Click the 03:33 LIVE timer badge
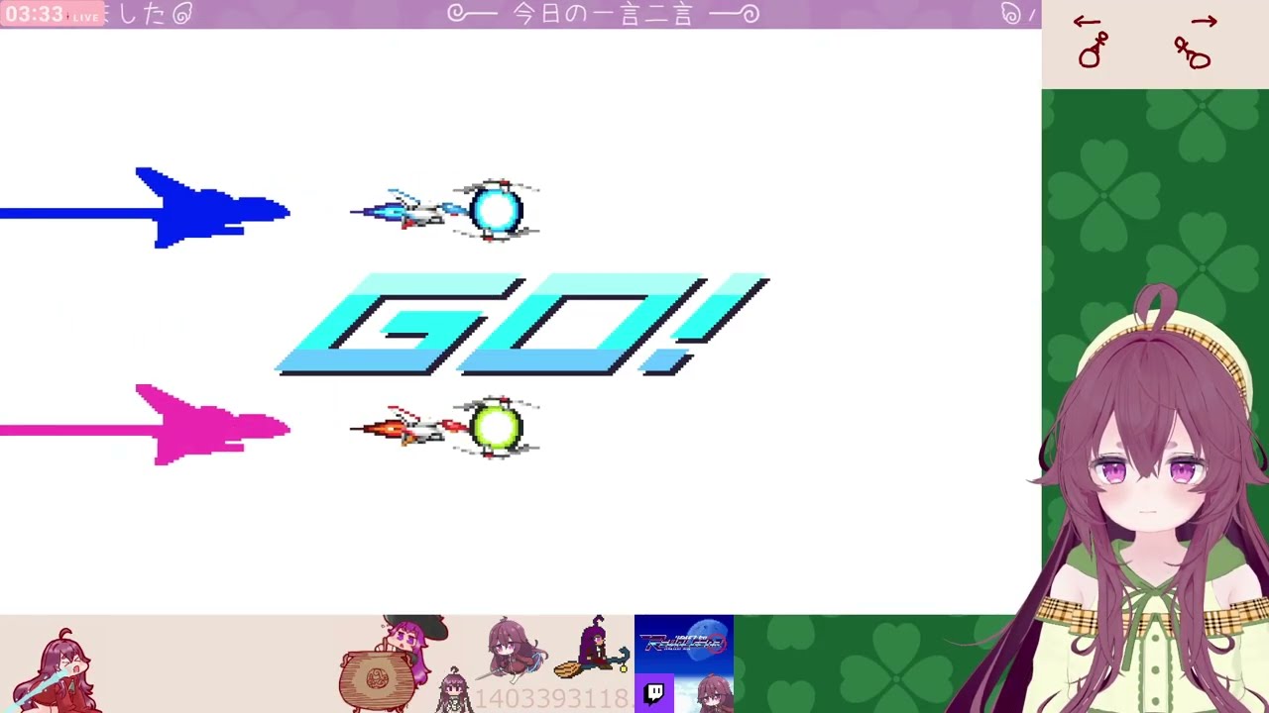The image size is (1269, 713). (52, 14)
